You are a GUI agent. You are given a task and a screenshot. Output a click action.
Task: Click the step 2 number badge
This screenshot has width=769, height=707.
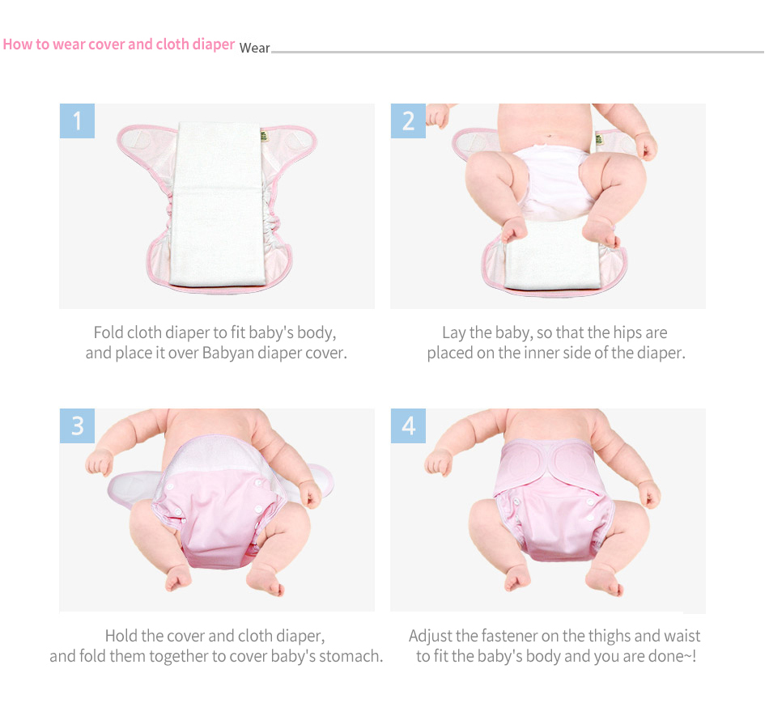tap(408, 121)
